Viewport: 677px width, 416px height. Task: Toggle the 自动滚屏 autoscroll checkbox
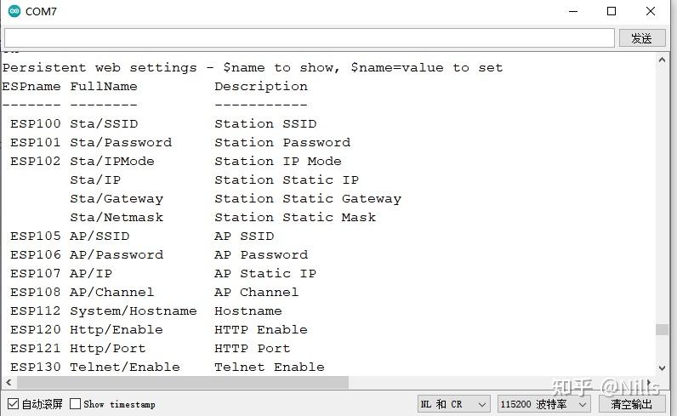coord(14,404)
